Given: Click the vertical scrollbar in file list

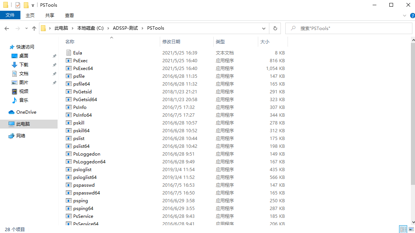Looking at the screenshot, I should pyautogui.click(x=412, y=111).
